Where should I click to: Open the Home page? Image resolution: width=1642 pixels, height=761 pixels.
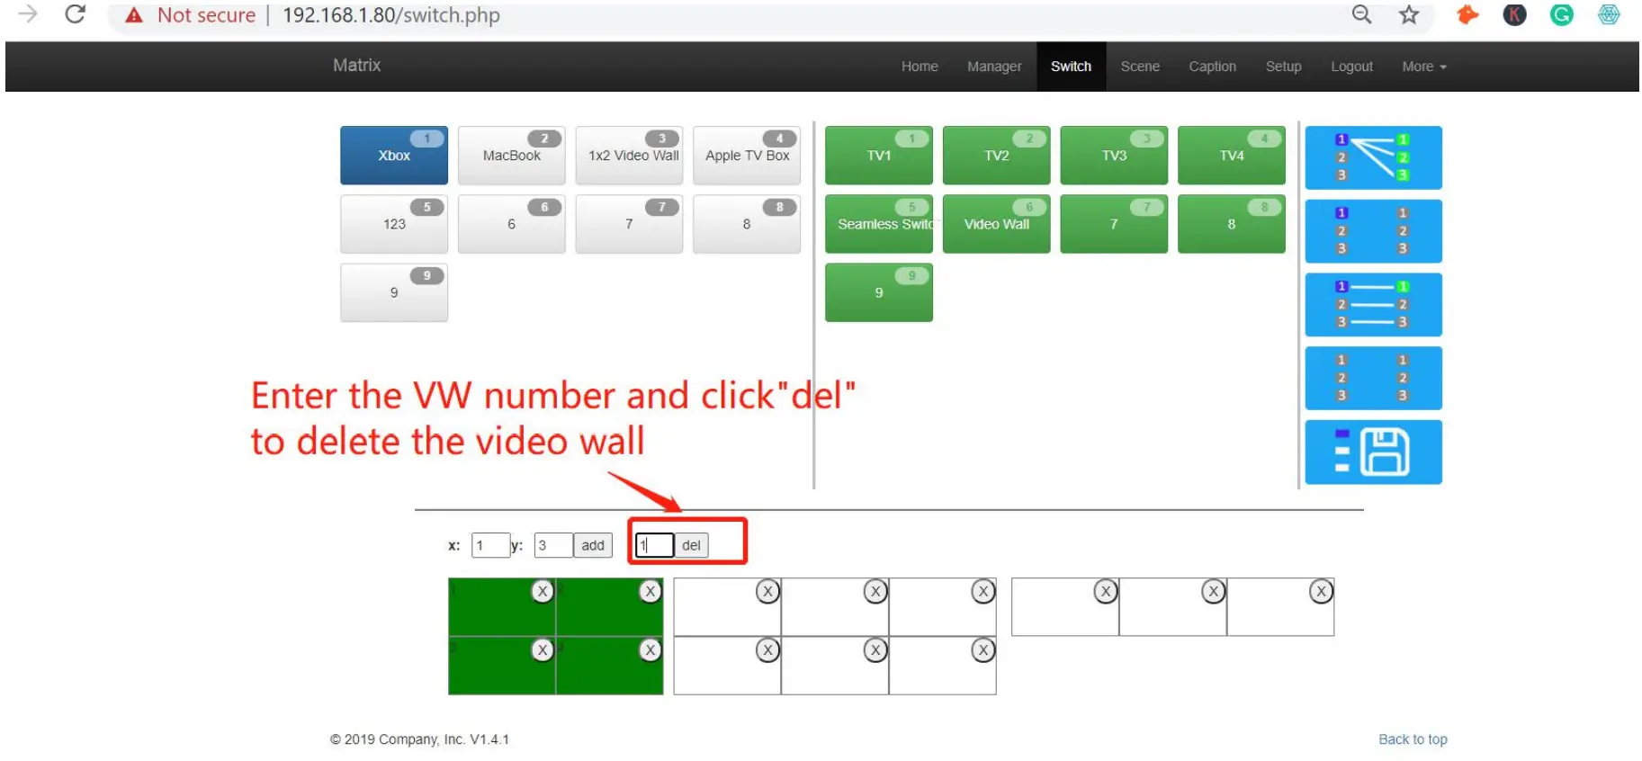[920, 67]
